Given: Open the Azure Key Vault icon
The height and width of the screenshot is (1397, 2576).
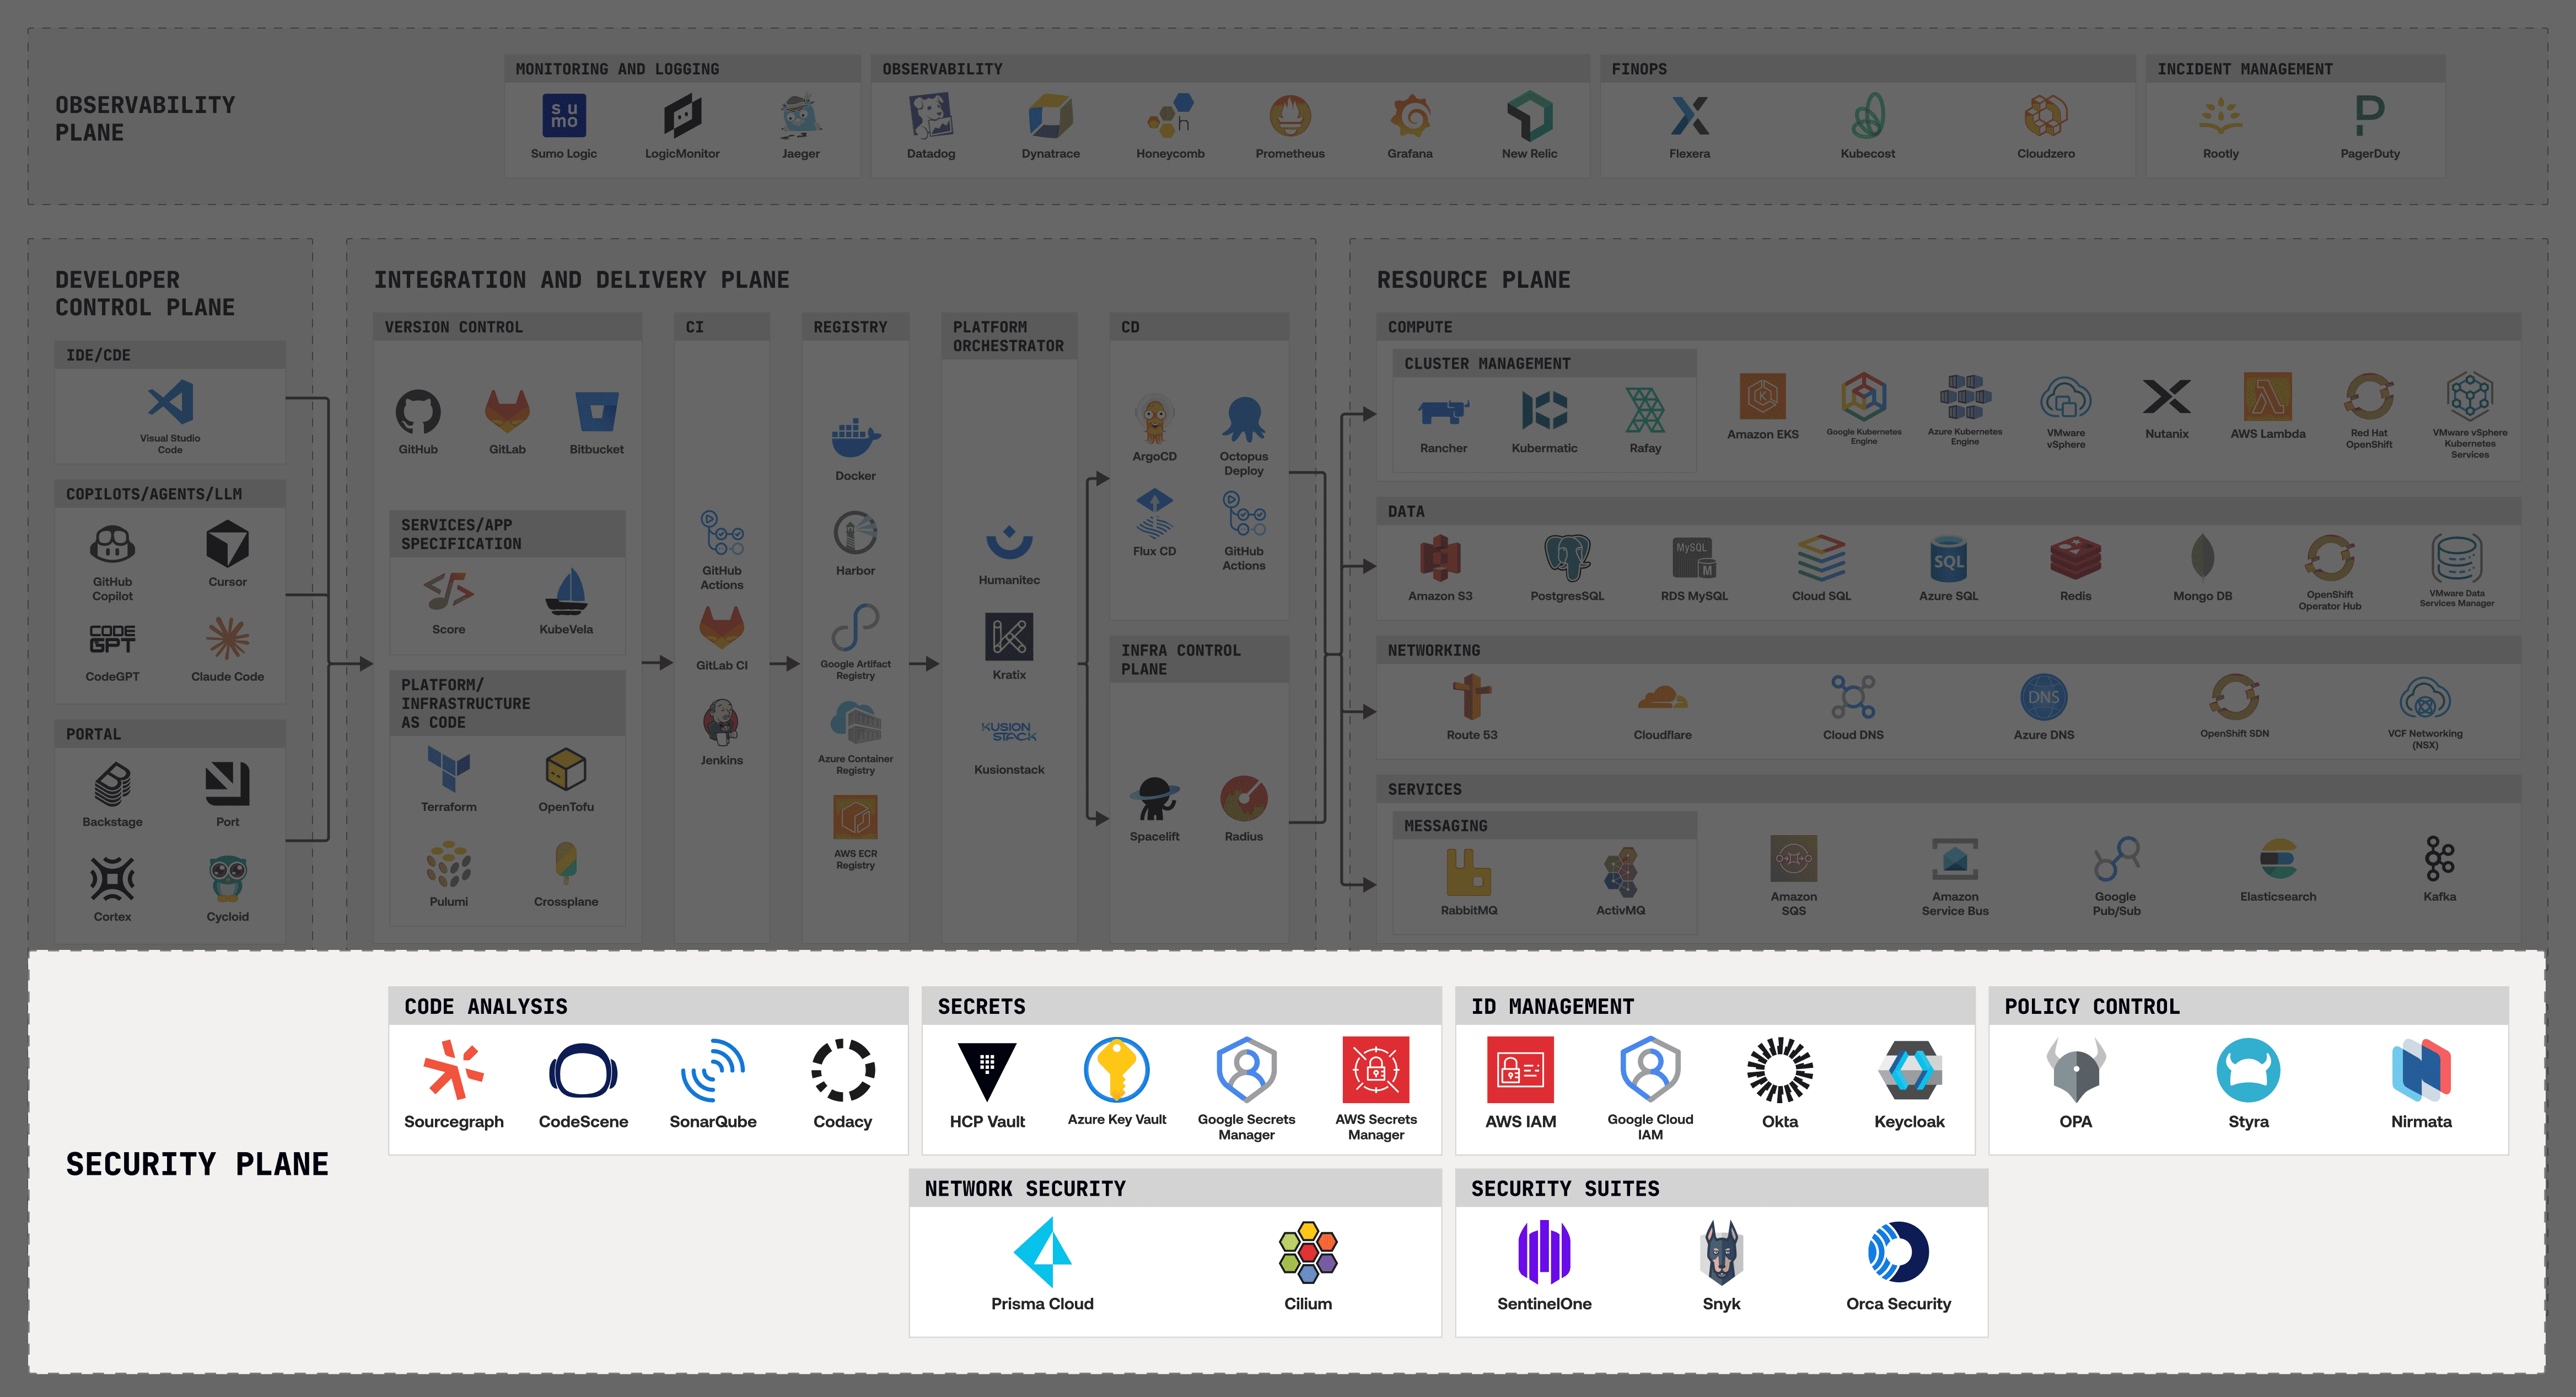Looking at the screenshot, I should 1116,1068.
